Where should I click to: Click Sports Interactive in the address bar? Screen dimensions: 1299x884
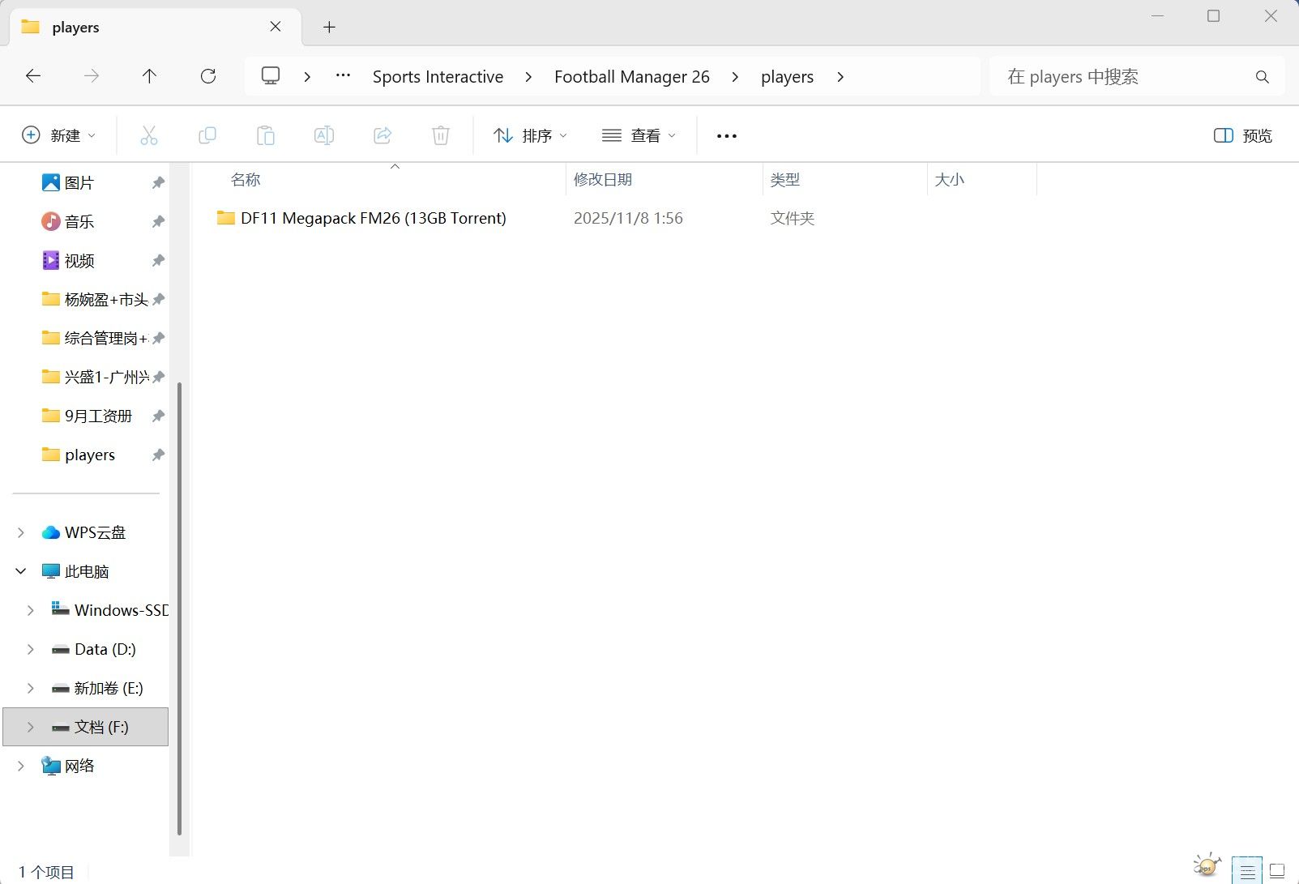pyautogui.click(x=438, y=77)
